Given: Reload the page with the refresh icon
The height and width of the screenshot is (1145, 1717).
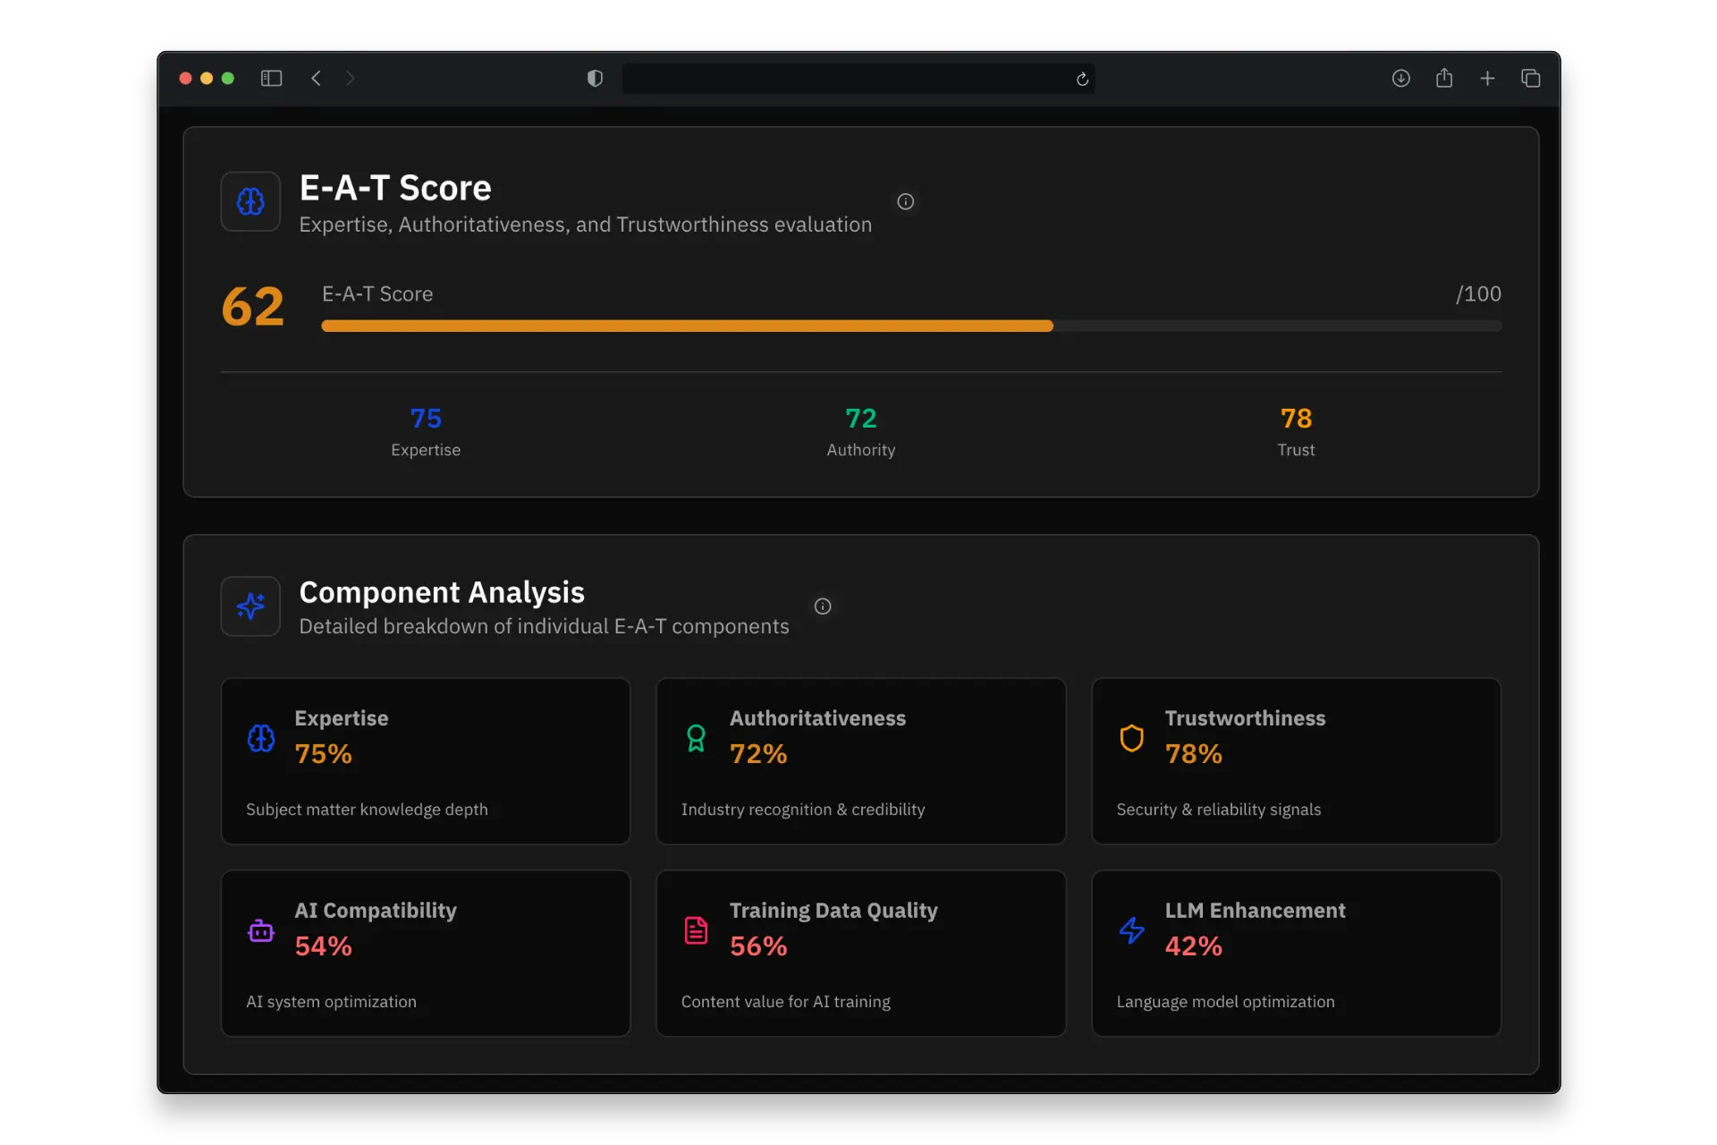Looking at the screenshot, I should 1082,80.
